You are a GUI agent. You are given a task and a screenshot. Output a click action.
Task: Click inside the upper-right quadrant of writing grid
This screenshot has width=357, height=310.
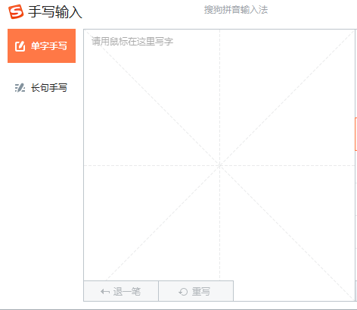point(287,98)
